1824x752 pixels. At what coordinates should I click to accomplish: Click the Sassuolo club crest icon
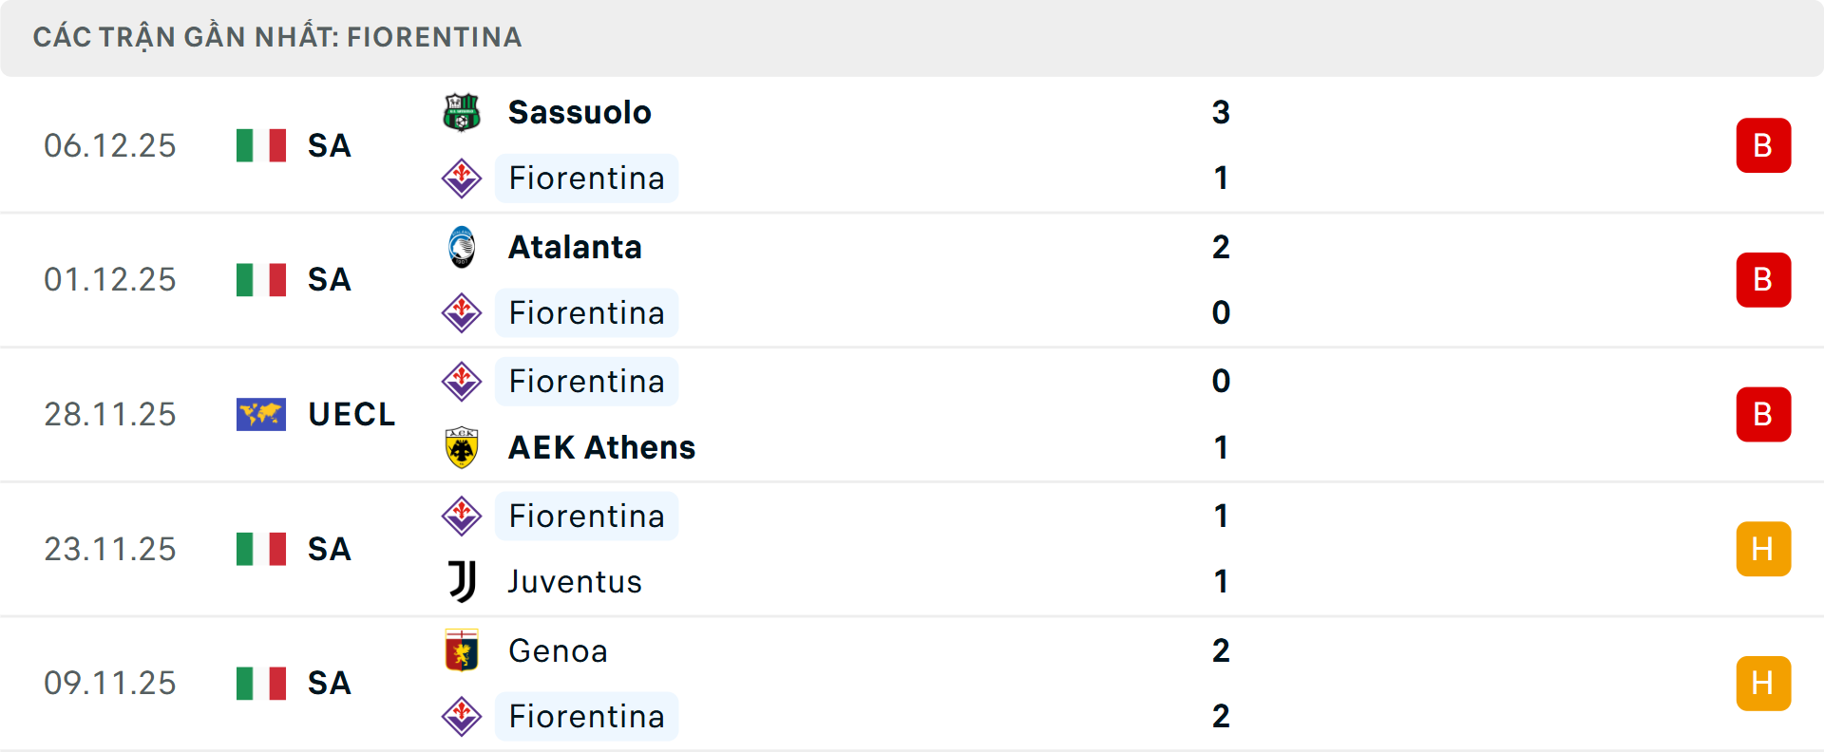click(462, 111)
